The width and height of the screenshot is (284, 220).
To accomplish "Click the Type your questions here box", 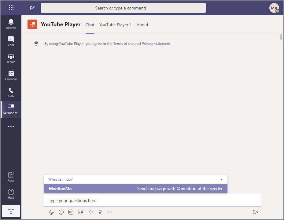I will [152, 200].
